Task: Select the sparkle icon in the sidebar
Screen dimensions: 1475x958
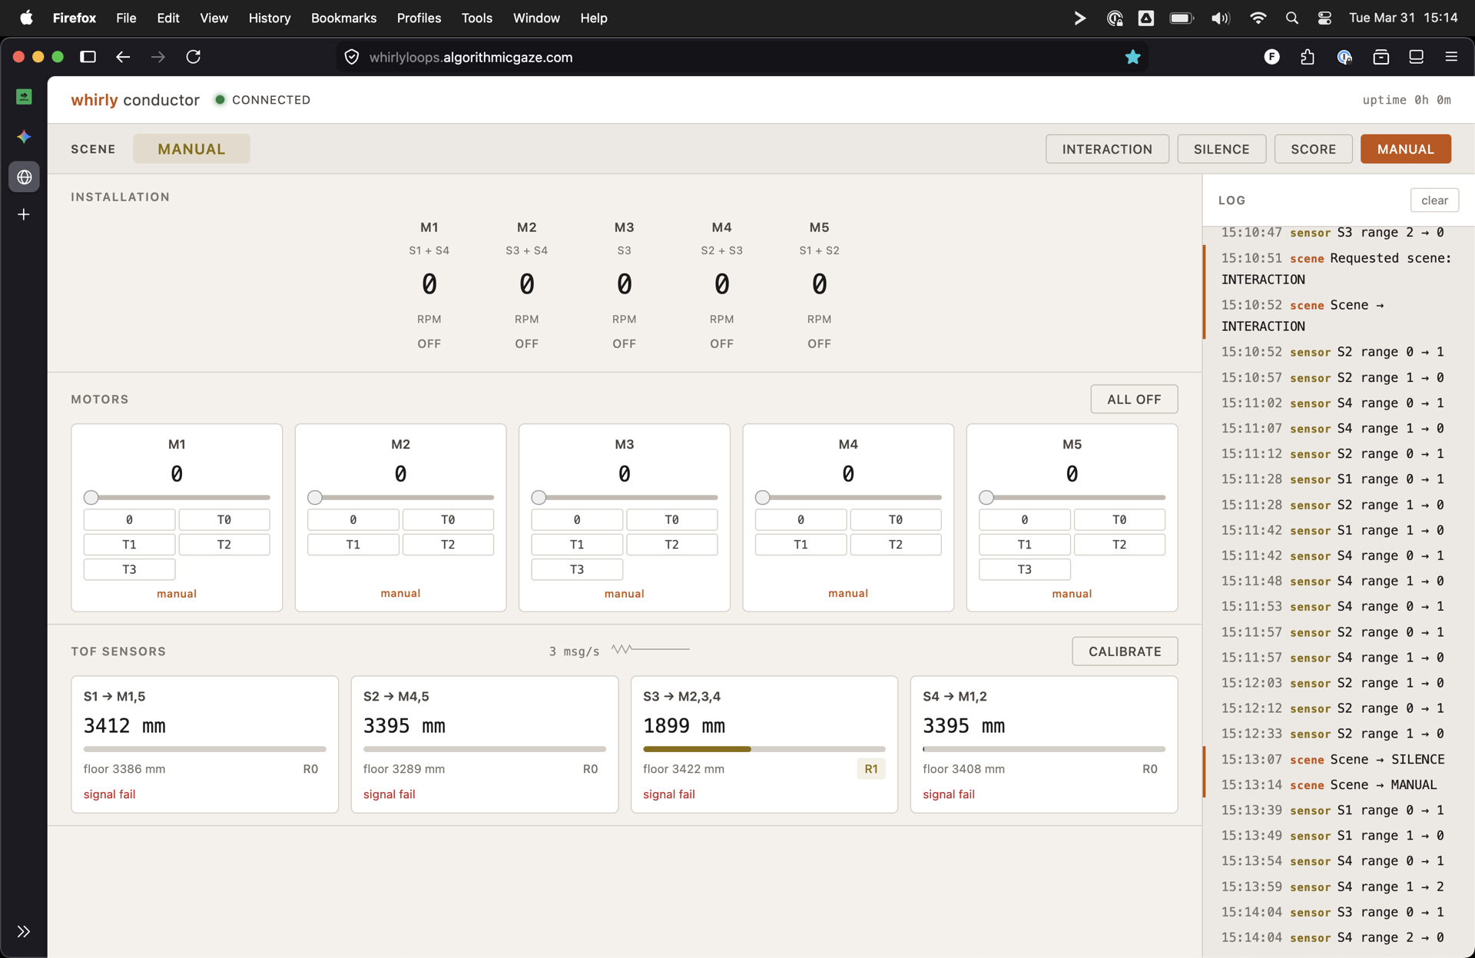Action: tap(24, 137)
